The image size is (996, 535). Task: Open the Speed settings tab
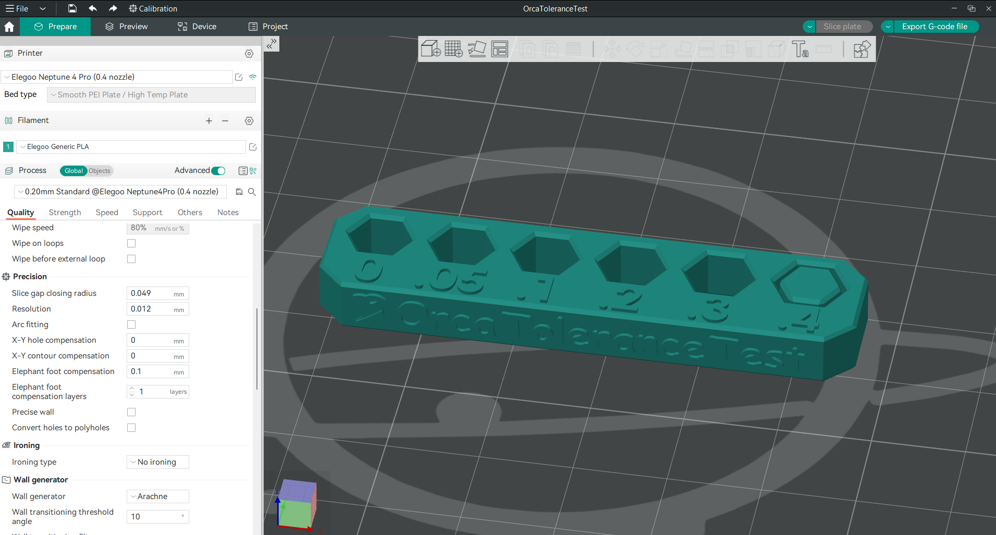107,213
